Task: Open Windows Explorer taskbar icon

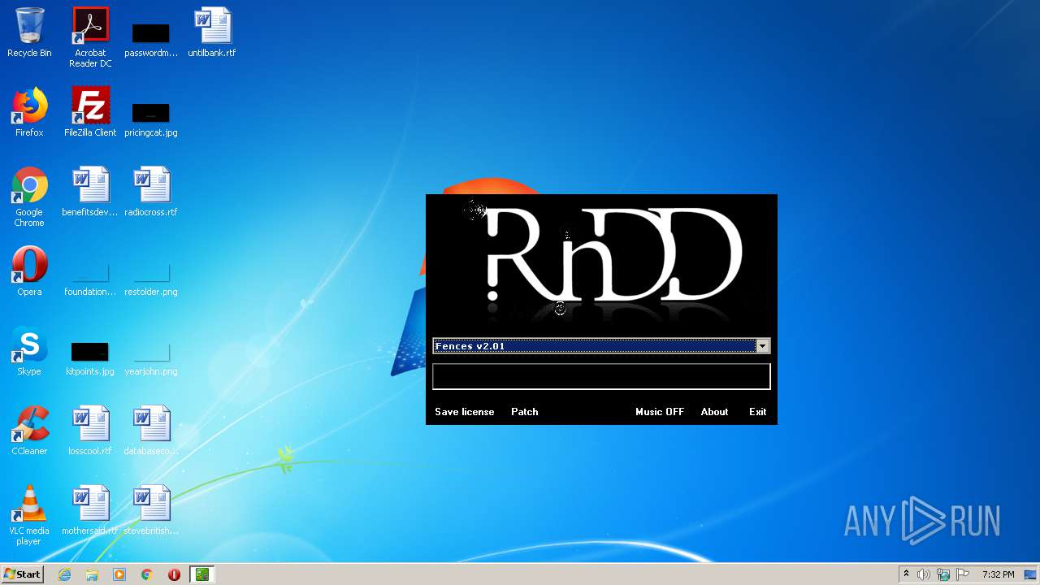Action: click(92, 574)
